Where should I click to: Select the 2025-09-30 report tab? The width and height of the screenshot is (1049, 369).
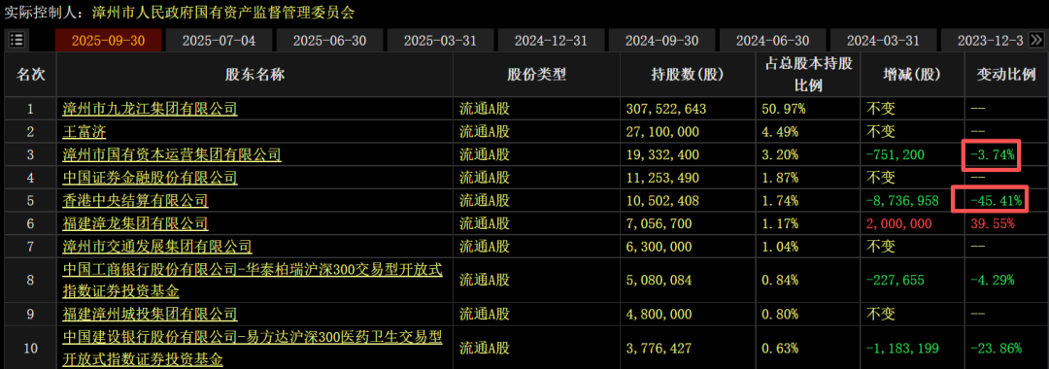pos(109,40)
